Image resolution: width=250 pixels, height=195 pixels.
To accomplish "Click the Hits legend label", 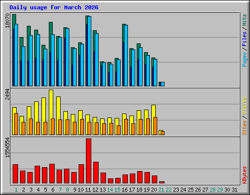I will tap(245, 20).
